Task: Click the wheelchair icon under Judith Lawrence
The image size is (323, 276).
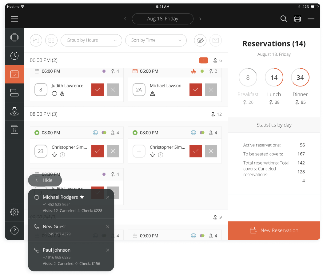Action: point(62,94)
